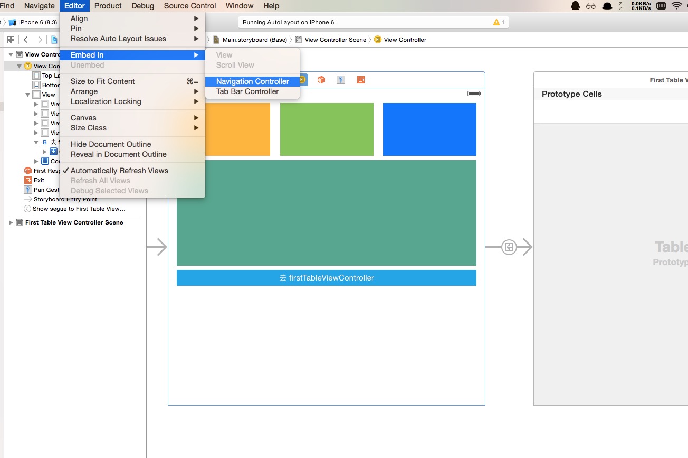Choose Tab Bar Controller from the submenu

(x=252, y=91)
